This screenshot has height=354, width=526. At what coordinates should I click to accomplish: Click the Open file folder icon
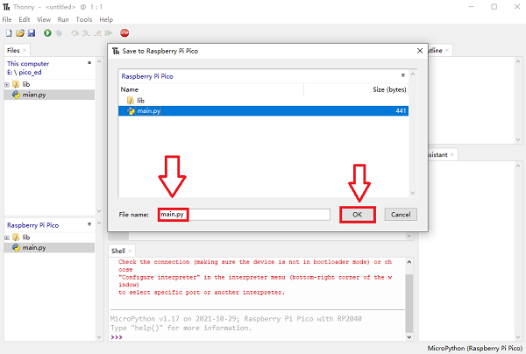(20, 32)
